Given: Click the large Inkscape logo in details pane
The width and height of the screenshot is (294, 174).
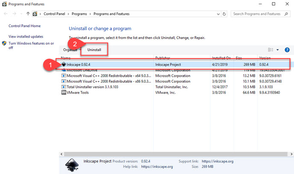Looking at the screenshot, I should point(72,165).
